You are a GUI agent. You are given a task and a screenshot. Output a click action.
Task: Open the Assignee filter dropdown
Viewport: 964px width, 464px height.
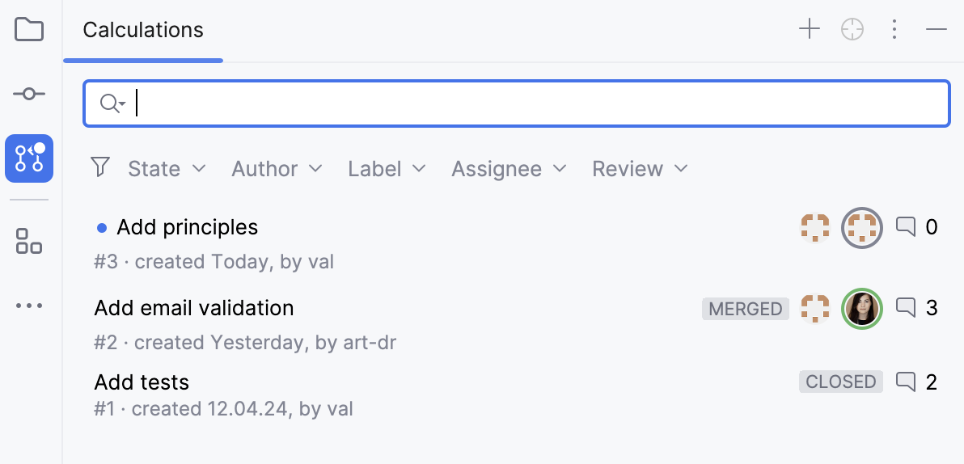point(509,169)
